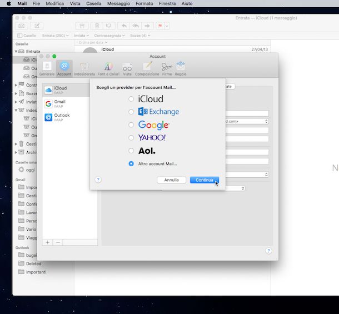Select the iCloud provider radio button
Image resolution: width=339 pixels, height=314 pixels.
point(131,99)
